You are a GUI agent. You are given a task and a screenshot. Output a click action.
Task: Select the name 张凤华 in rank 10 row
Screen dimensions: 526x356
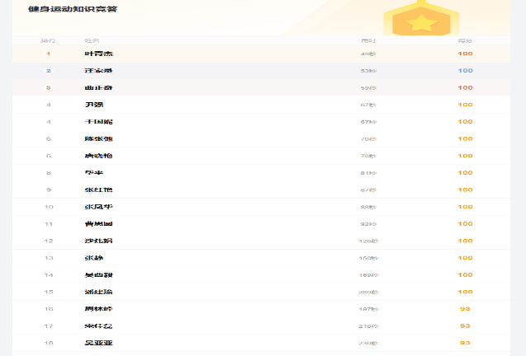coord(98,207)
